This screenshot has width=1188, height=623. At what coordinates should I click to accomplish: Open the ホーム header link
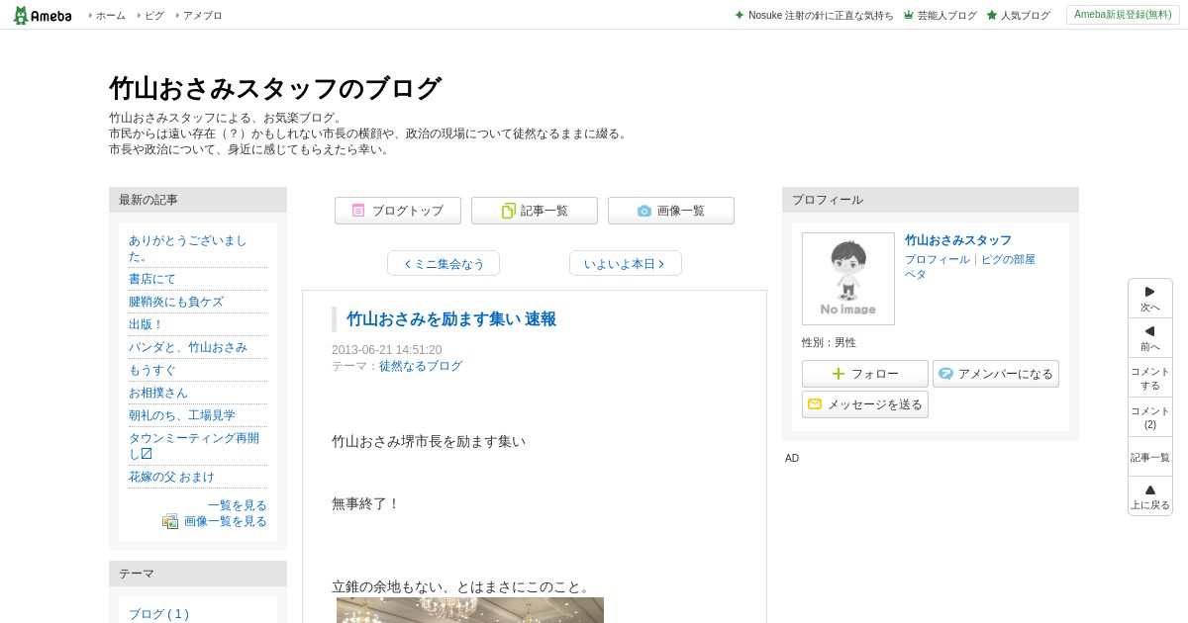(110, 16)
